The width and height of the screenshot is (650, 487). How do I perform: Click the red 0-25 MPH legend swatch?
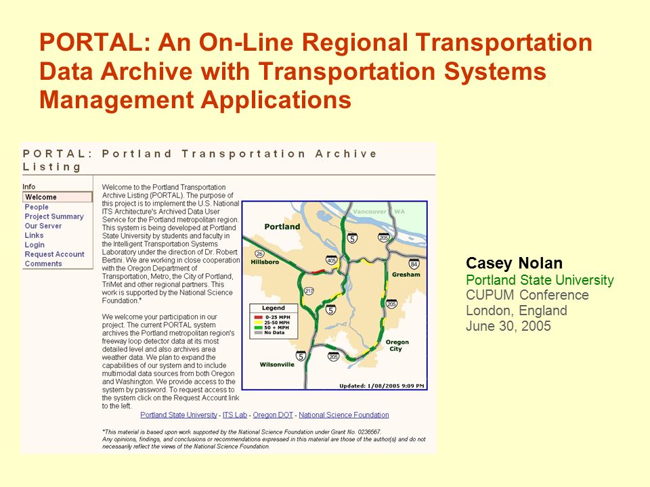pos(259,317)
